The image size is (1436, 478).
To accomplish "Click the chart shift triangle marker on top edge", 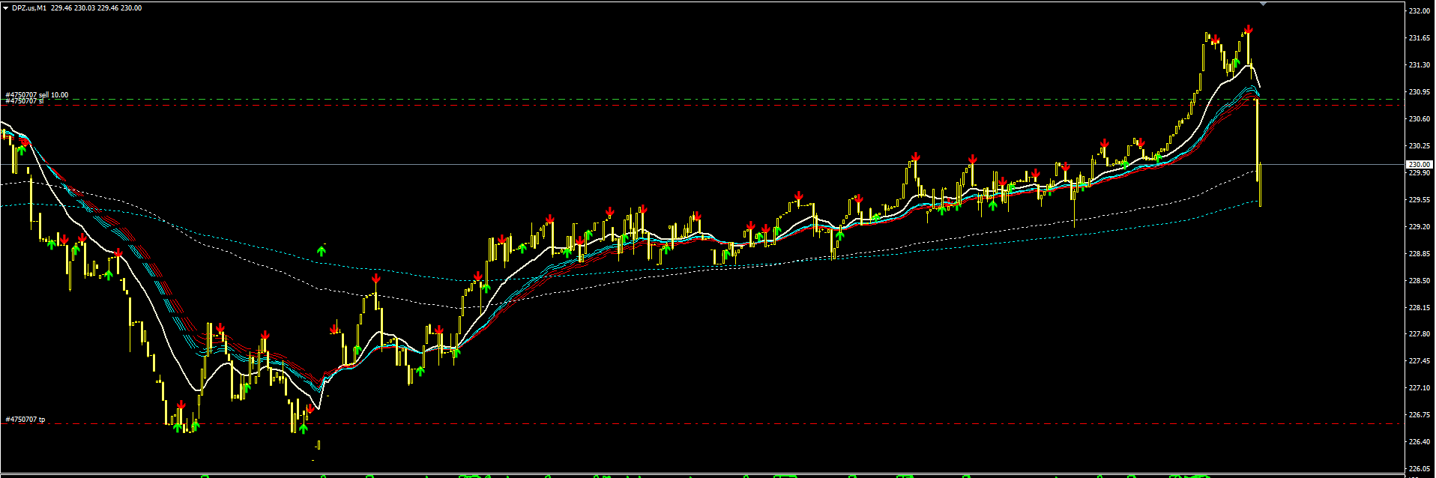I will (1263, 4).
